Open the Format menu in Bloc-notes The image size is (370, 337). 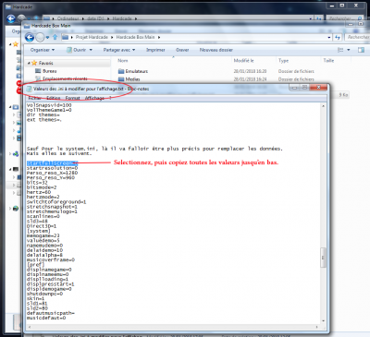tap(72, 98)
